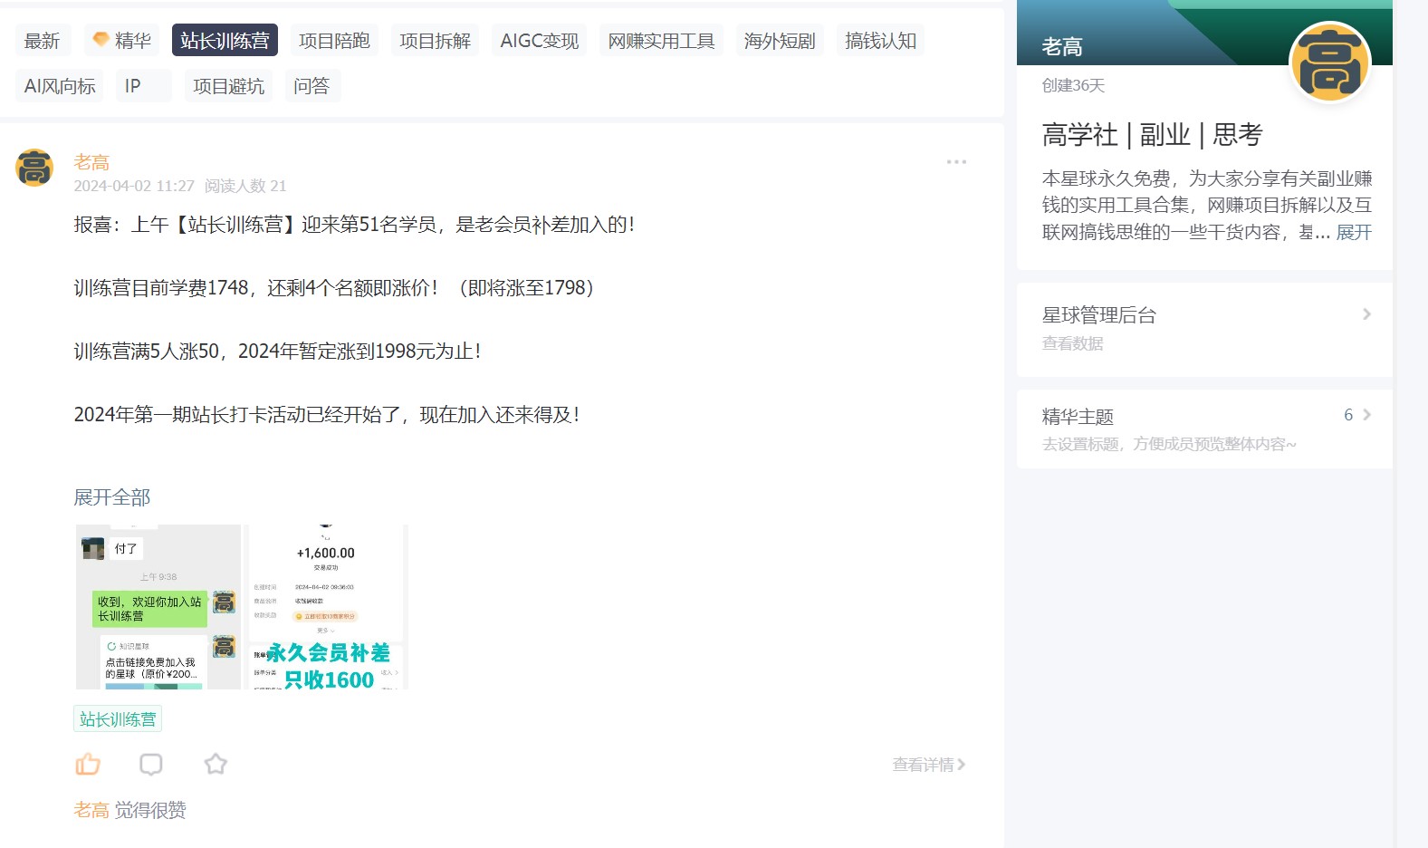Viewport: 1428px width, 848px height.
Task: Switch to the 海外短剧 tab
Action: click(x=779, y=41)
